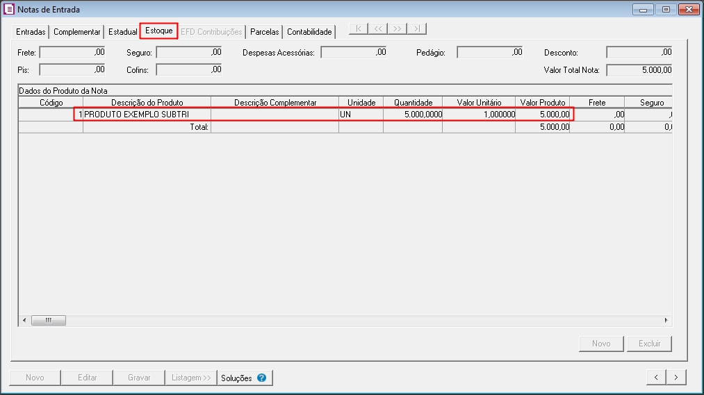Click the Unidade cell with UN
The height and width of the screenshot is (395, 704).
click(360, 115)
